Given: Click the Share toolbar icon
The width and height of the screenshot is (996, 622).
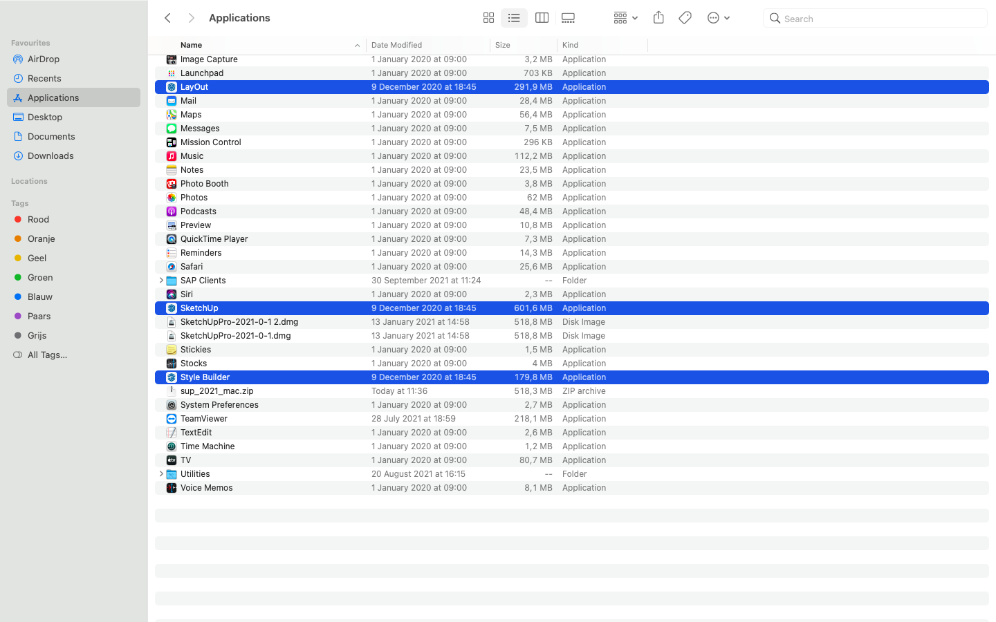Looking at the screenshot, I should [x=658, y=18].
